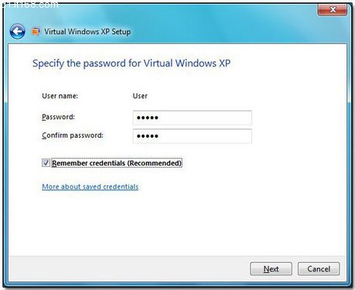Click the blank footer area beside Next

129,269
